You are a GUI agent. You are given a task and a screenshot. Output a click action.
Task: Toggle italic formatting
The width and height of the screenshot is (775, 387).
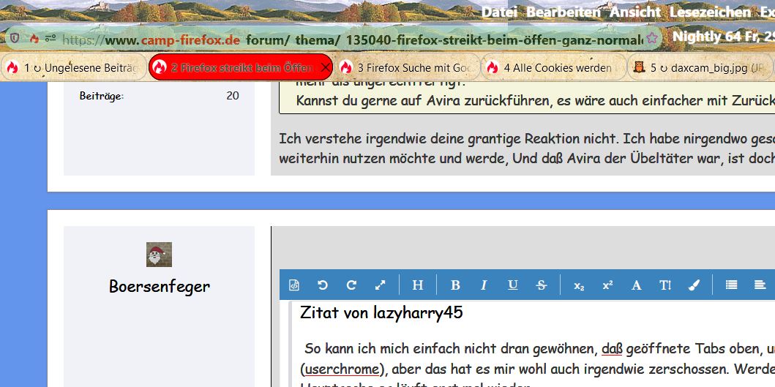(x=484, y=285)
